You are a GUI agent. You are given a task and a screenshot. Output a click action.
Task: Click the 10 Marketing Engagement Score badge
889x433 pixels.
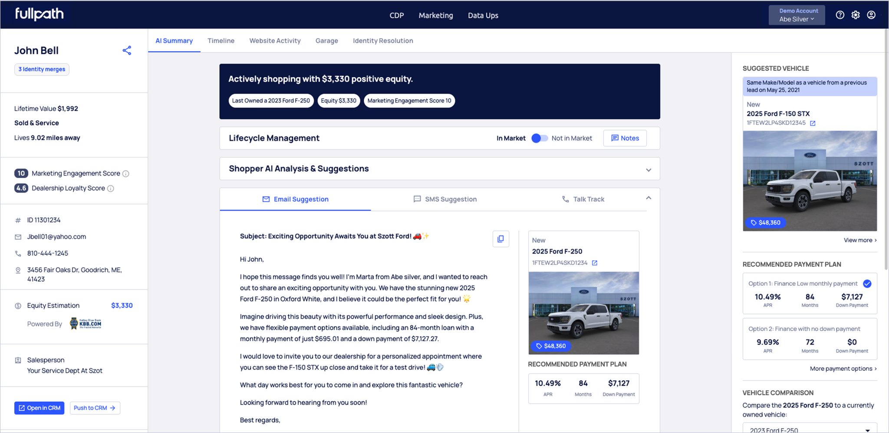click(21, 174)
